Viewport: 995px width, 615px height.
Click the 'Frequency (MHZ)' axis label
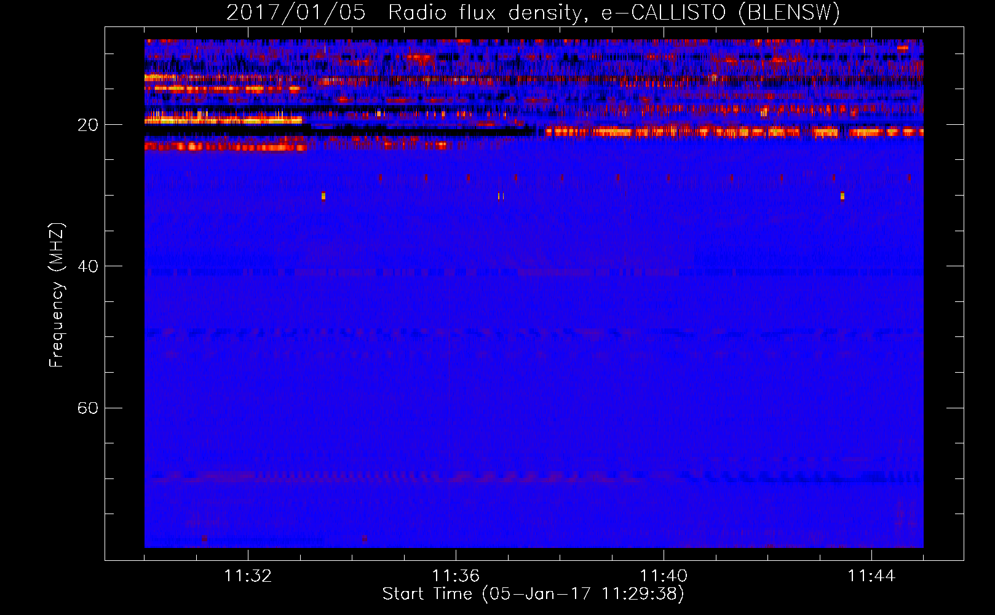click(x=56, y=295)
